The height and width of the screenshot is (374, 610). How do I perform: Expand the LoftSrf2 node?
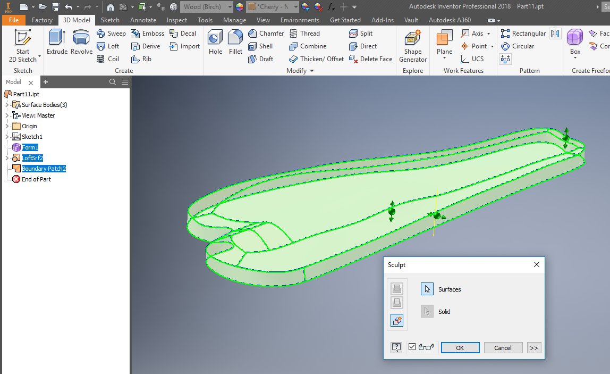7,158
